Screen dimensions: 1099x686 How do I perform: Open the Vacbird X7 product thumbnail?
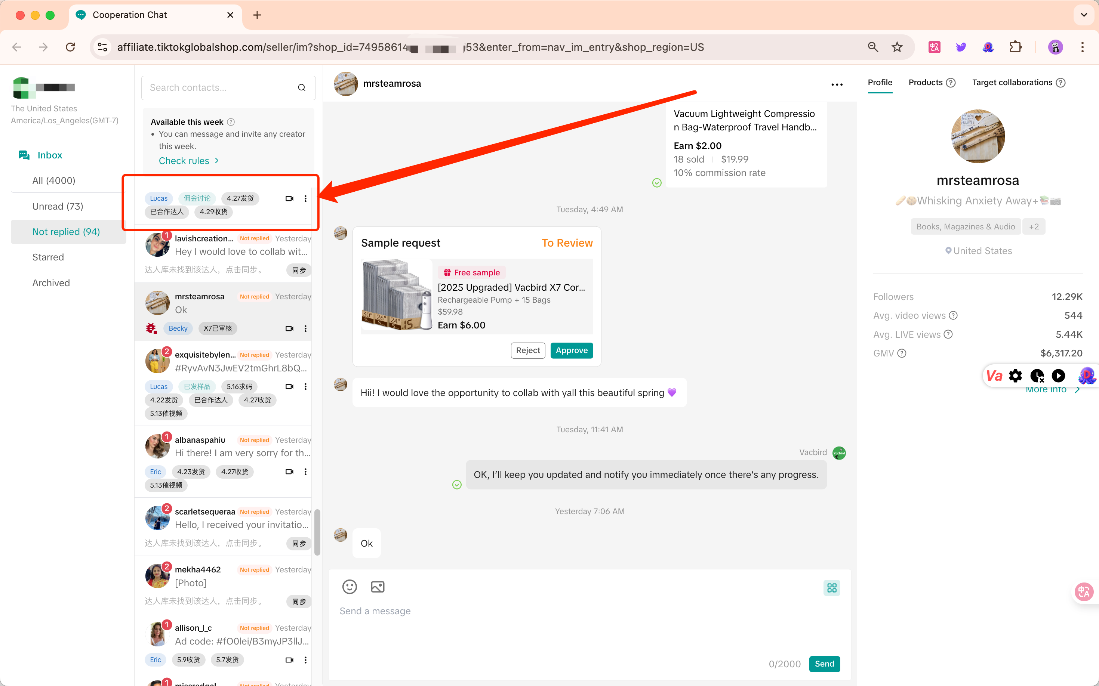396,295
